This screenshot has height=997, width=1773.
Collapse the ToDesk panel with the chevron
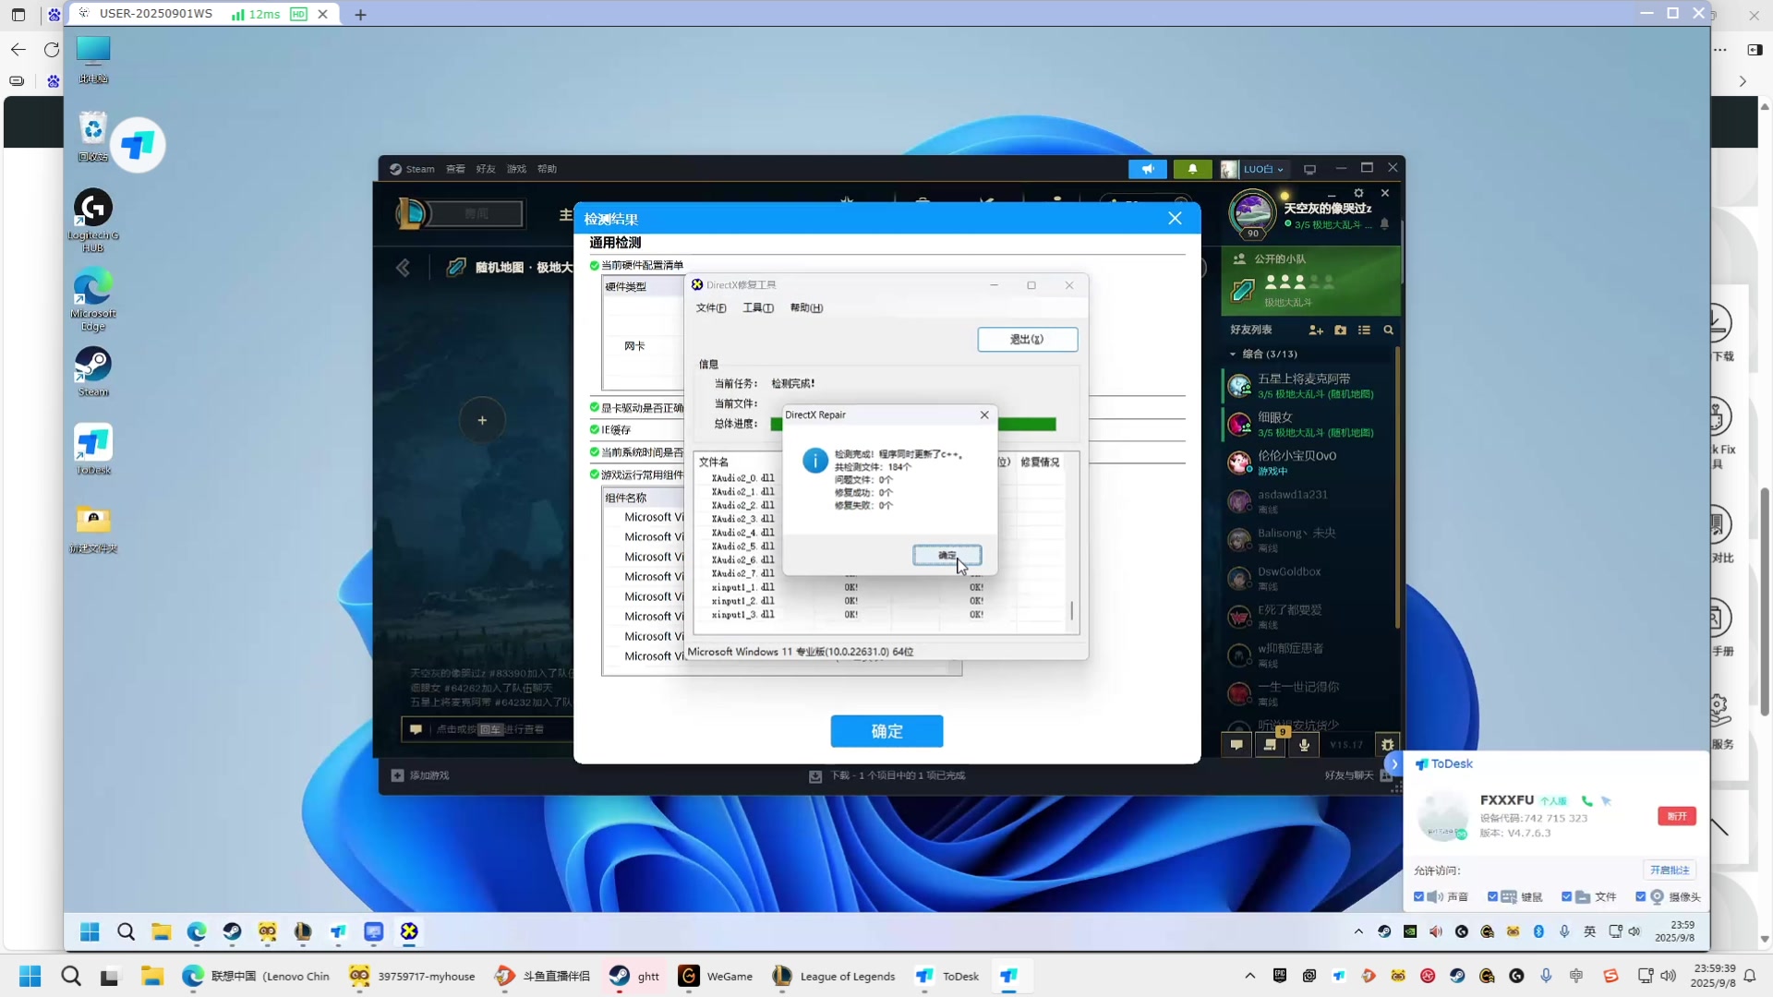tap(1394, 764)
